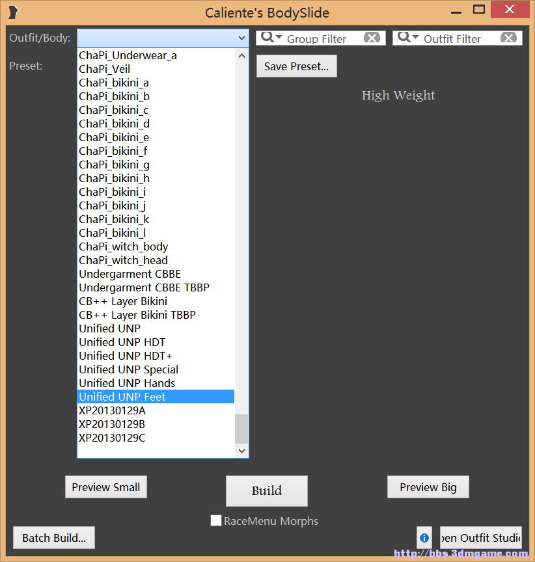Screen dimensions: 535x562
Task: Pick XP20130129A from the outfit list
Action: point(156,410)
